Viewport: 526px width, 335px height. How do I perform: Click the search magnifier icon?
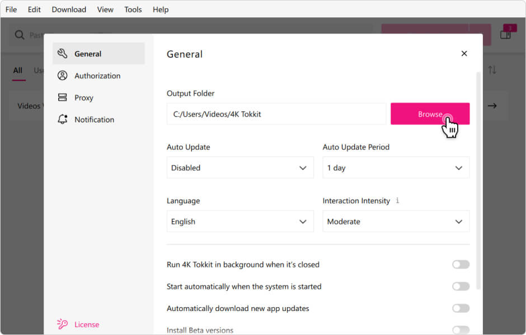tap(20, 35)
